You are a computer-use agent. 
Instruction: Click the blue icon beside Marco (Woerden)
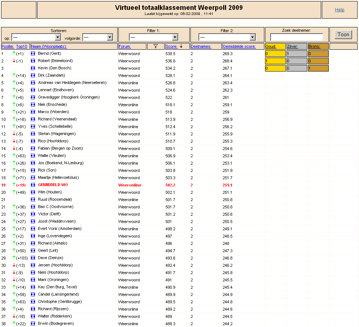pyautogui.click(x=33, y=112)
